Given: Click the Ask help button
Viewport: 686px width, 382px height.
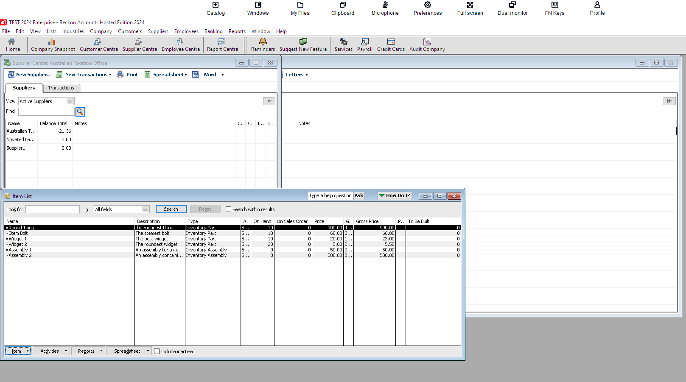Looking at the screenshot, I should pyautogui.click(x=359, y=195).
